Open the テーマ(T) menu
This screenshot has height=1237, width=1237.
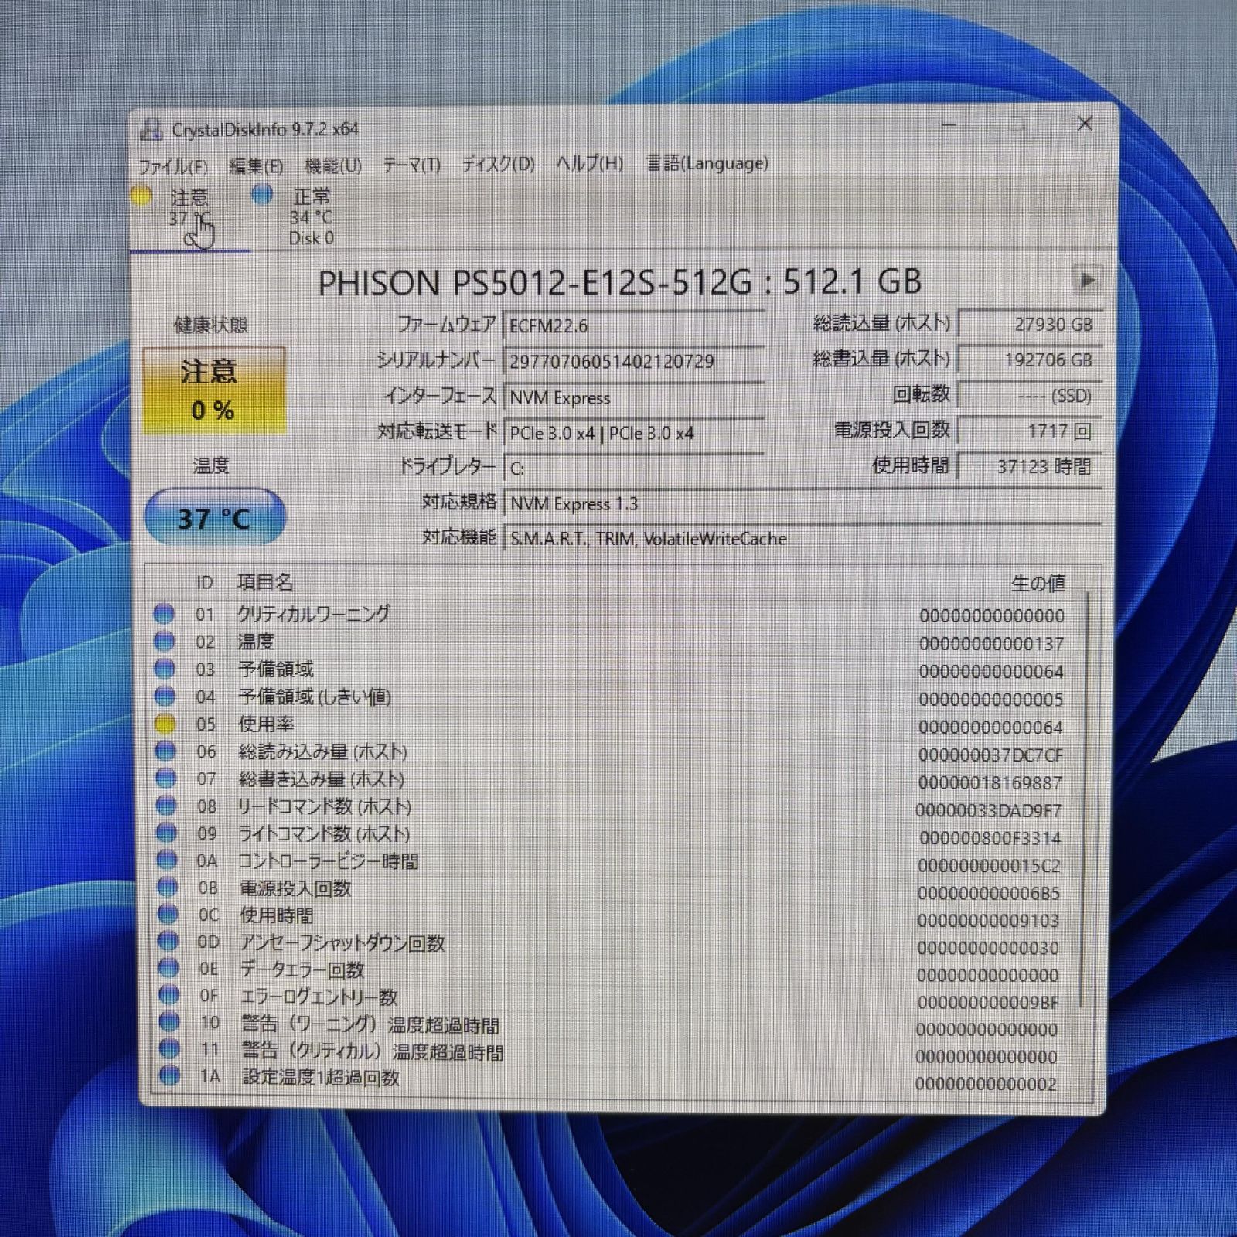tap(411, 165)
